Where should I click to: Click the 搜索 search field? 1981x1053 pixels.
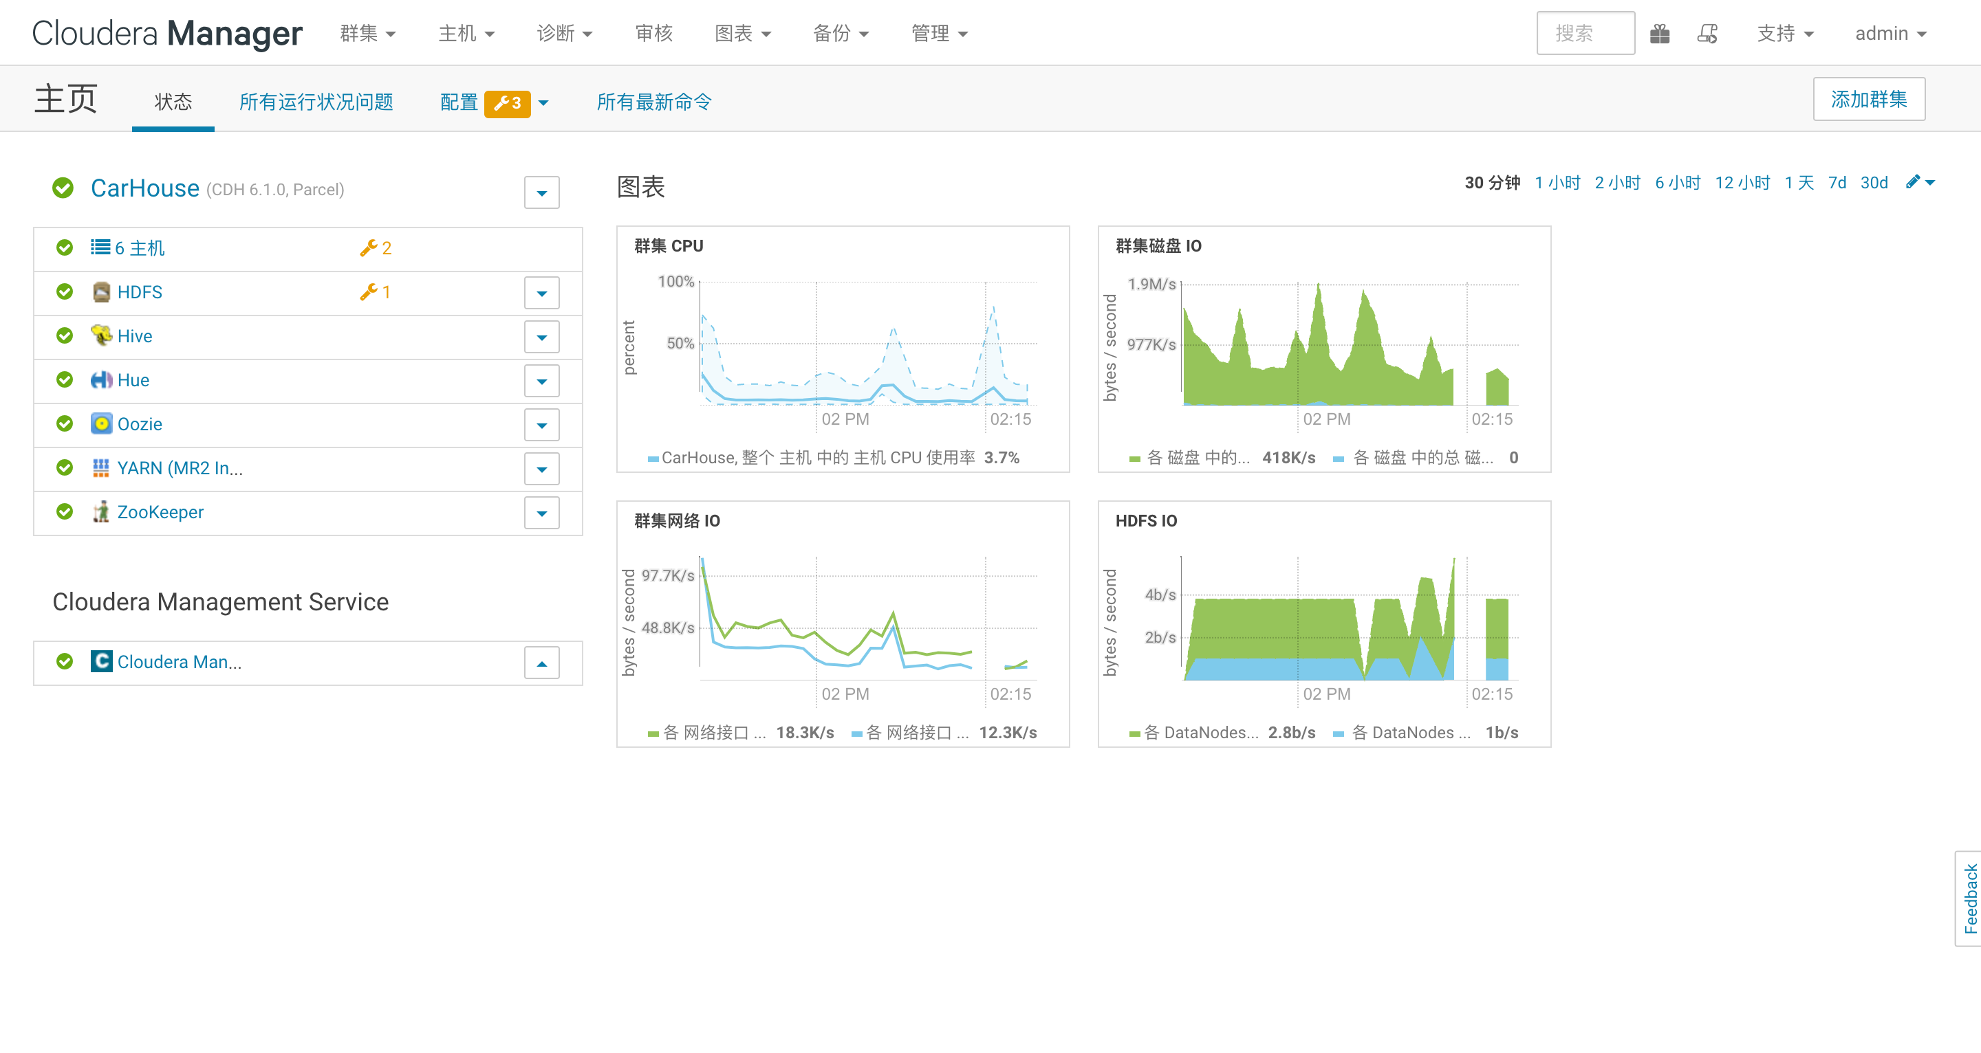[1585, 34]
